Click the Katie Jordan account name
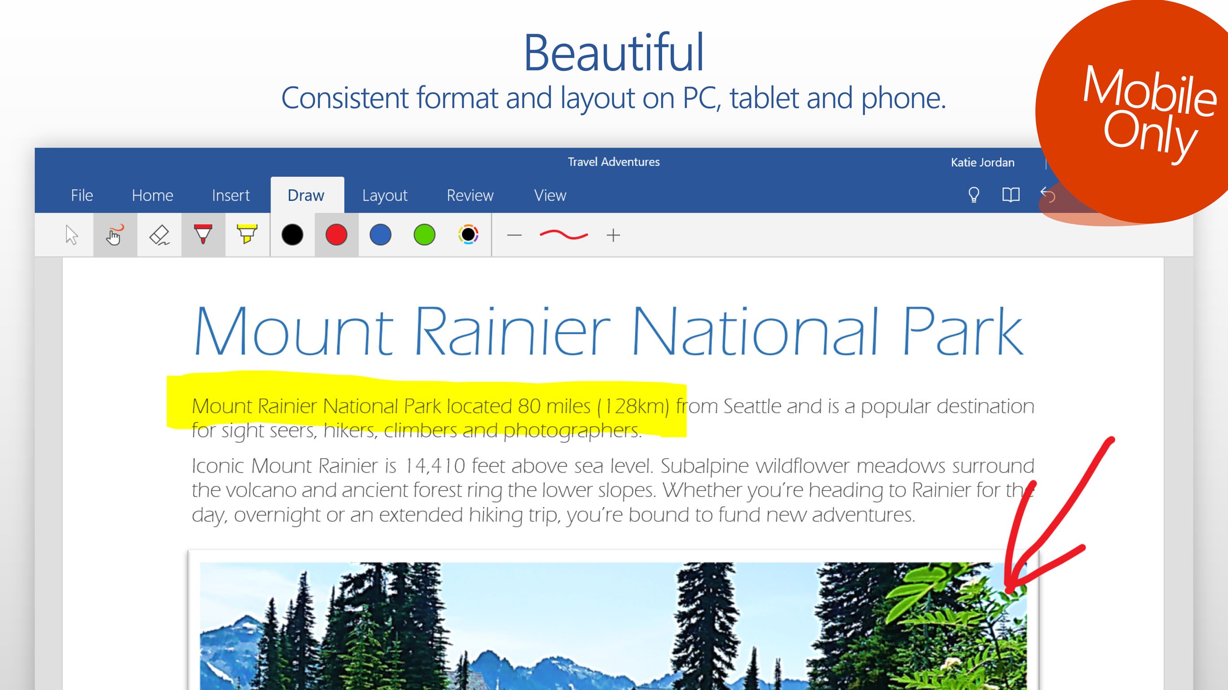Screen dimensions: 1228x690 (x=982, y=163)
